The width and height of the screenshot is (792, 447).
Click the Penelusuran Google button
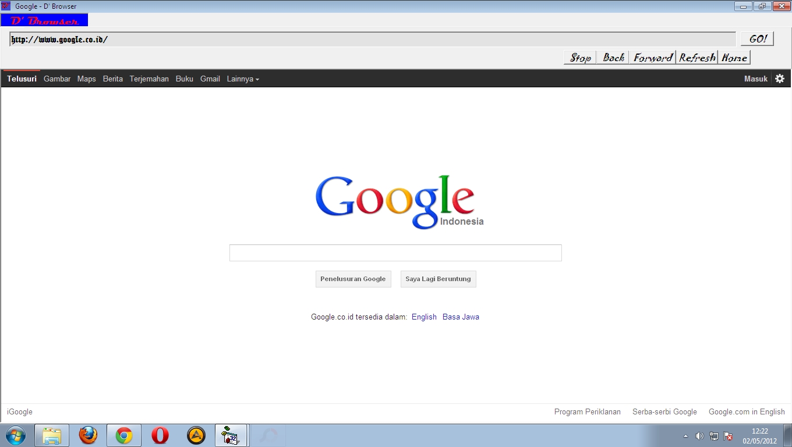pyautogui.click(x=353, y=279)
